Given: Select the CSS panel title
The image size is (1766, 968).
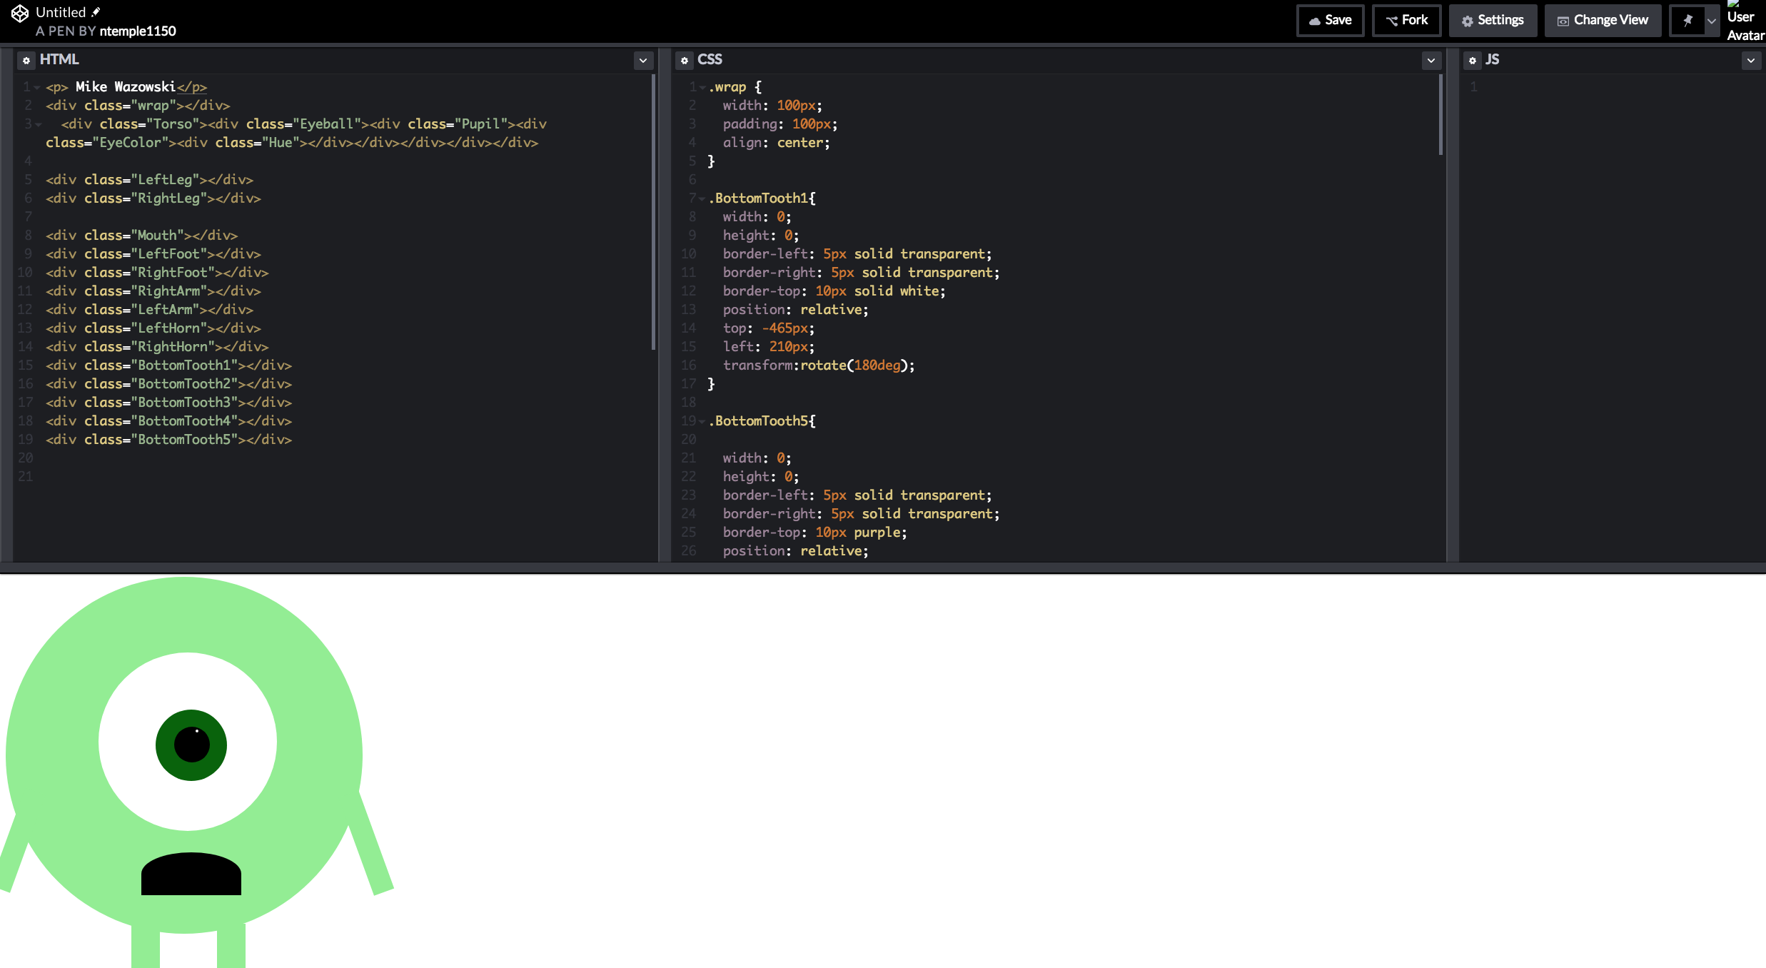Looking at the screenshot, I should coord(710,59).
